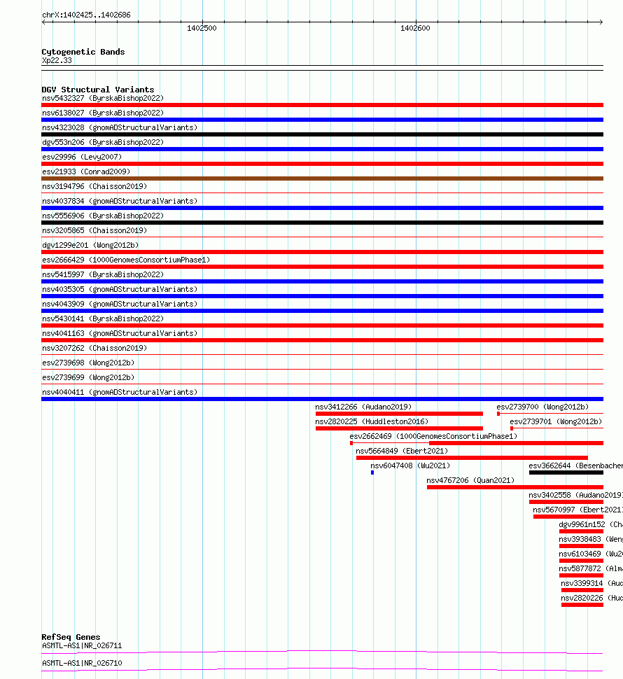This screenshot has width=623, height=679.
Task: Select the esv21933 (Conrad2009) label
Action: pos(85,172)
